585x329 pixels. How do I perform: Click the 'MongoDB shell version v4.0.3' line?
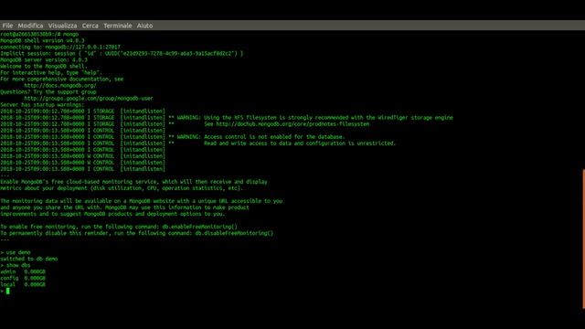(43, 40)
